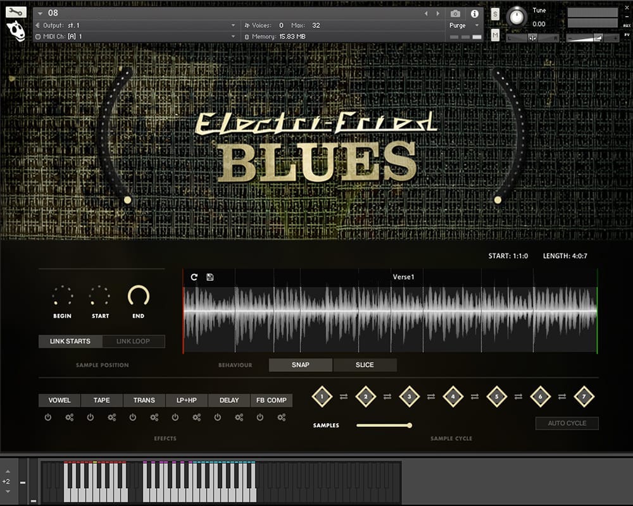
Task: Toggle the power icon under FB COMP
Action: pos(260,417)
